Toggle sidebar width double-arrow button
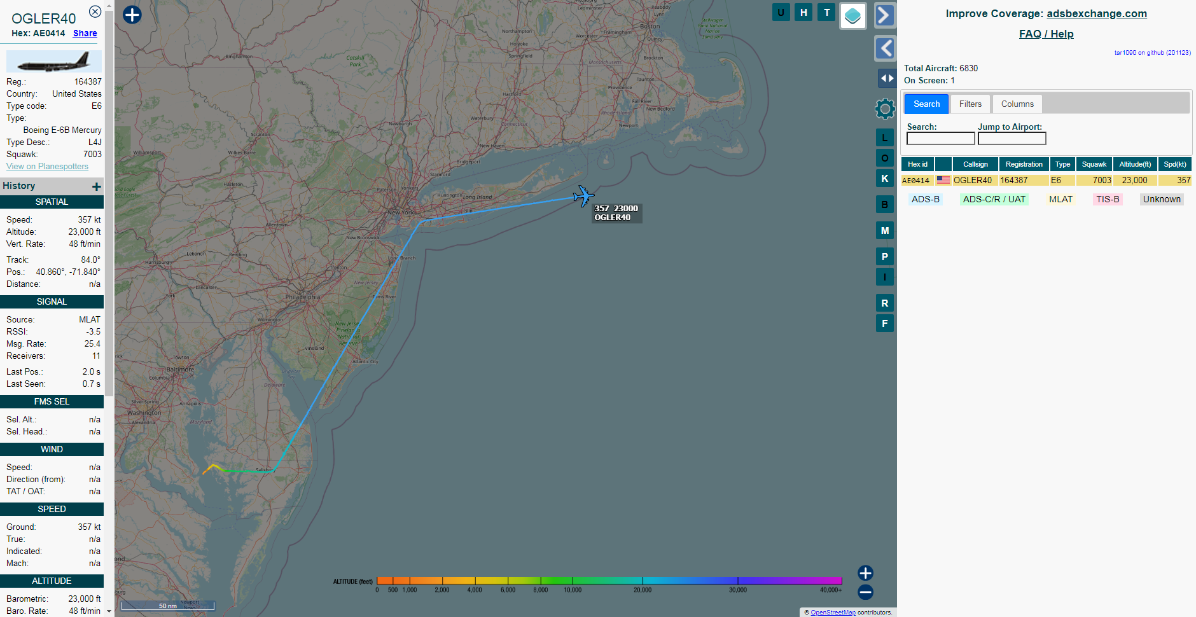The height and width of the screenshot is (617, 1196). click(x=886, y=78)
